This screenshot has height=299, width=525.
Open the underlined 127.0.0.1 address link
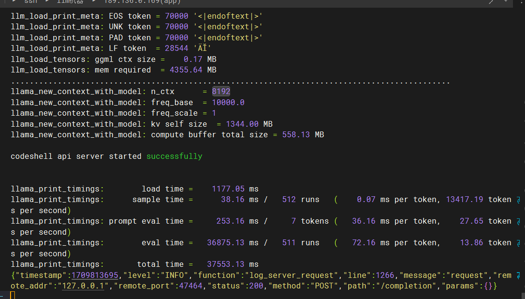click(84, 286)
